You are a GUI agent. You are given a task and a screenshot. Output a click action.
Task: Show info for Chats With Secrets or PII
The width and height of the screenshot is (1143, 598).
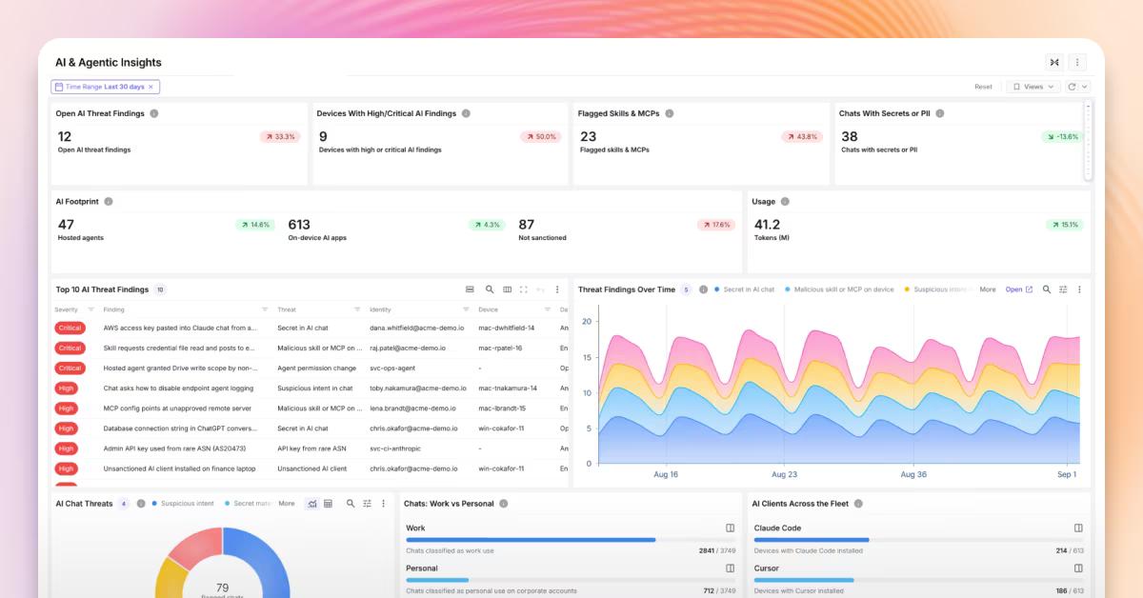pyautogui.click(x=940, y=113)
